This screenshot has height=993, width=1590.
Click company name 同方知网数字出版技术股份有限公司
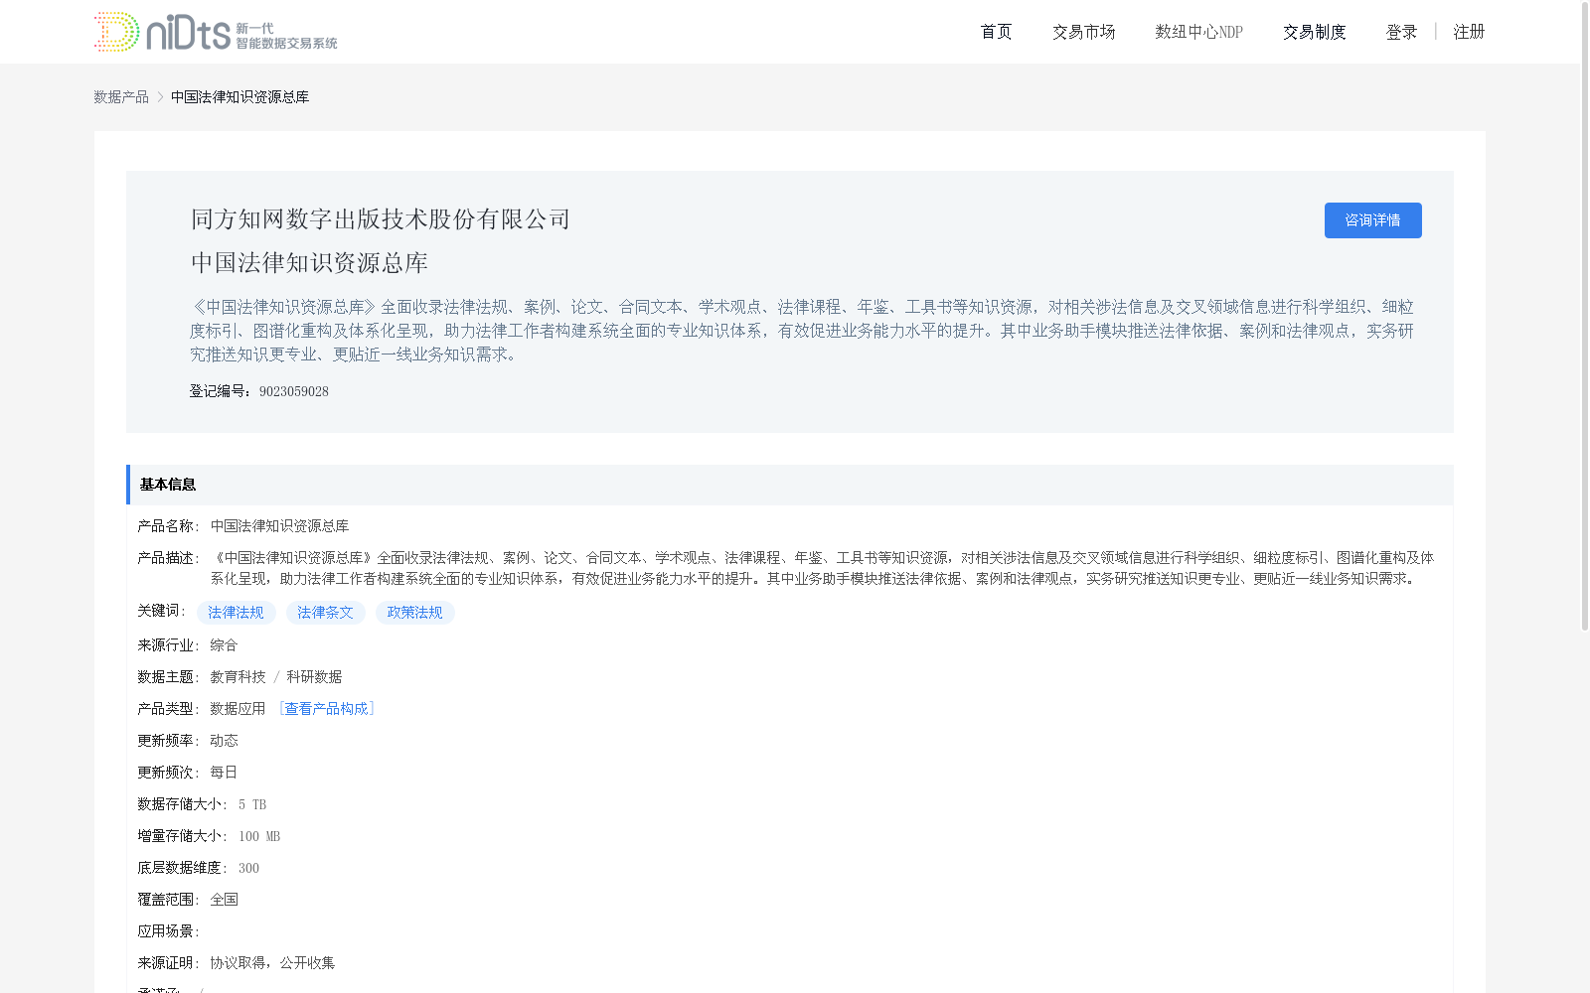click(381, 219)
